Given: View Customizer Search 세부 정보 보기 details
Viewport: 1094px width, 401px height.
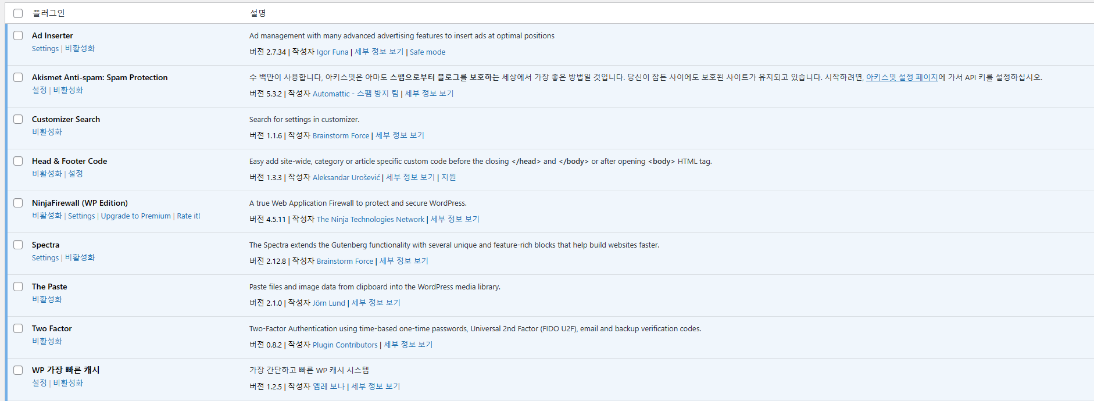Looking at the screenshot, I should 400,136.
